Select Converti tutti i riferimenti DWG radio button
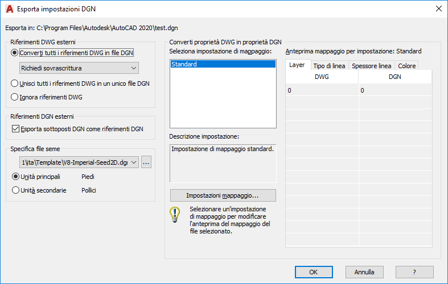Screen dimensions: 448x284 [x=14, y=53]
